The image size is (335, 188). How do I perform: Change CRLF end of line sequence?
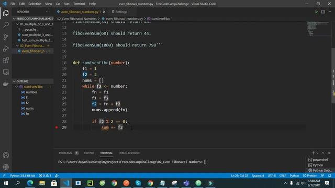[283, 175]
